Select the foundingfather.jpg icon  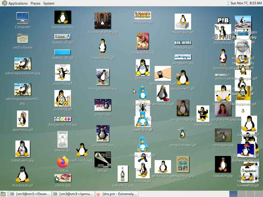(103, 21)
